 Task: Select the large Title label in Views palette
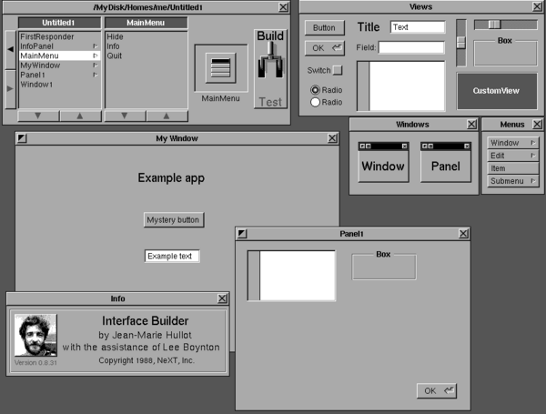369,27
